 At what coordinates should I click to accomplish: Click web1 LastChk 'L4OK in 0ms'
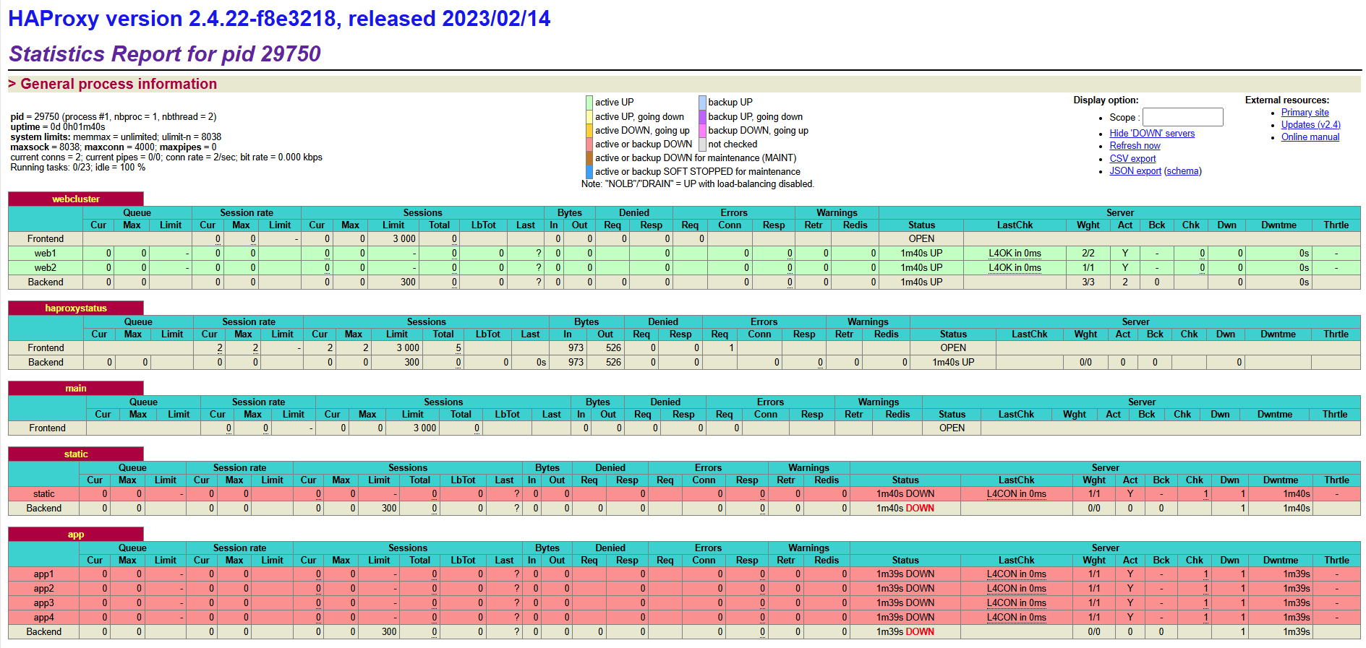[1015, 253]
